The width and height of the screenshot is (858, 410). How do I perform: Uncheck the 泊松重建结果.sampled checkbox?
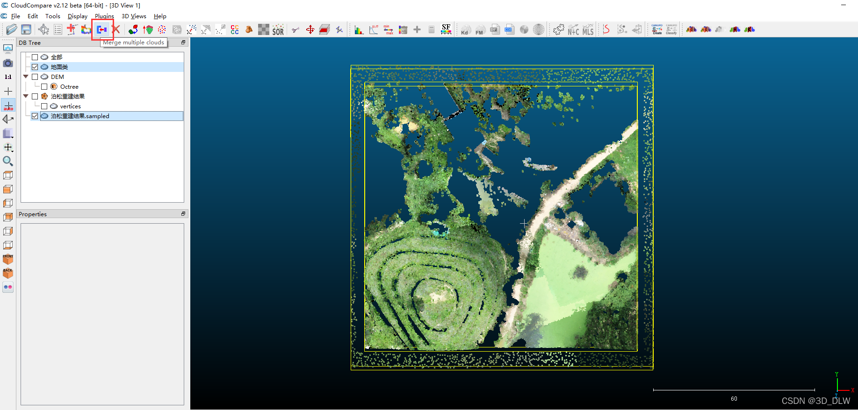pos(35,116)
